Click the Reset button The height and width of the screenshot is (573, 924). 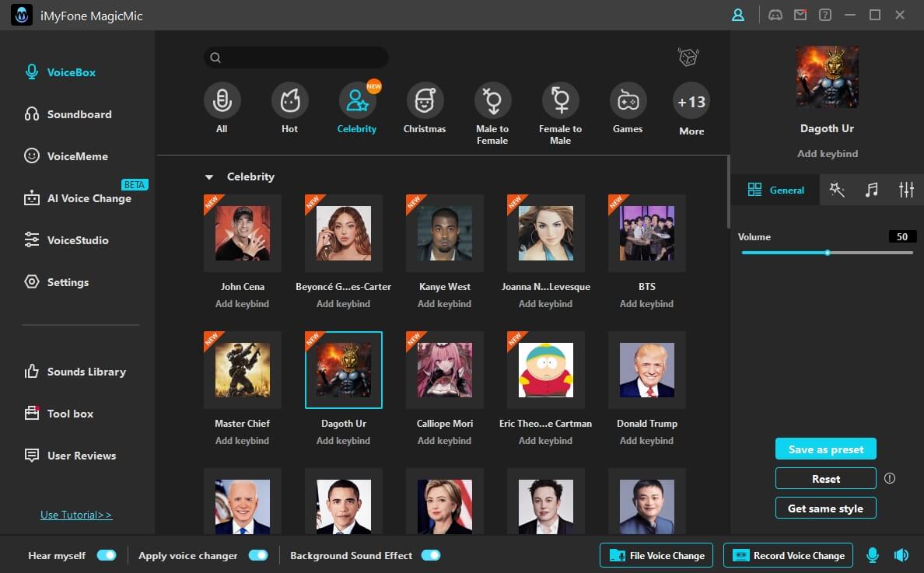pos(825,478)
